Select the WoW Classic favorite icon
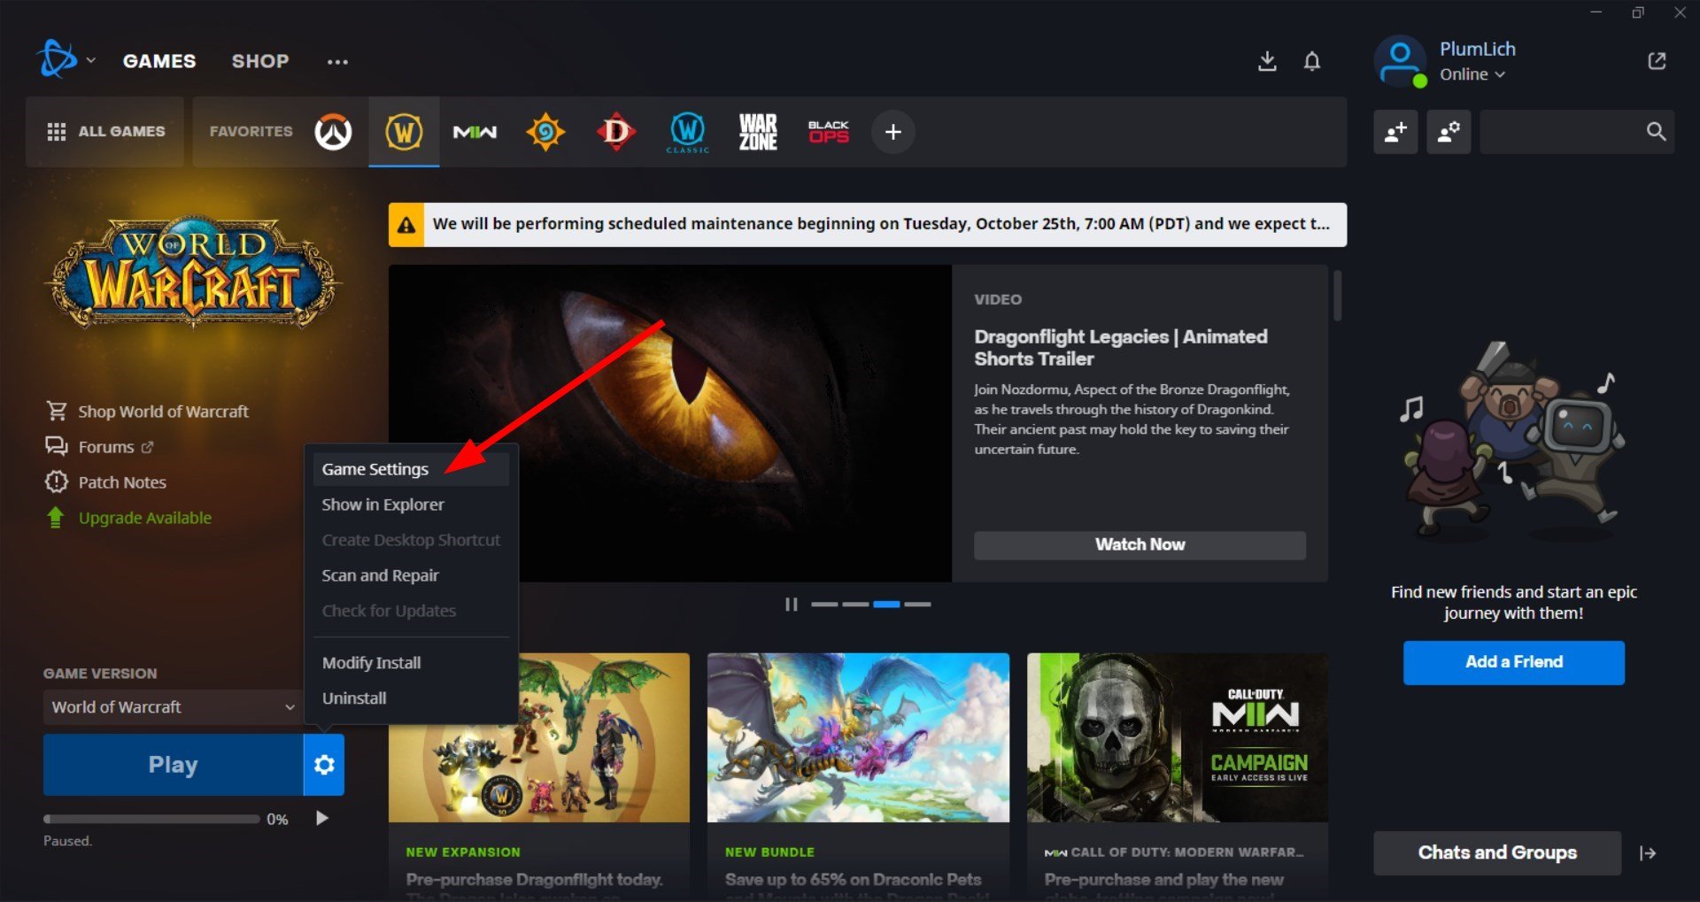Image resolution: width=1700 pixels, height=902 pixels. (x=688, y=132)
